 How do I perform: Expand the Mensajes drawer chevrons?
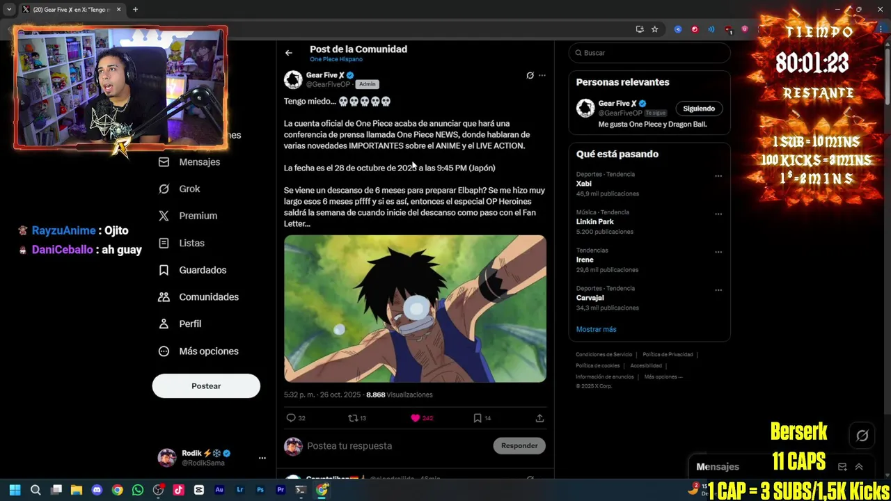859,467
